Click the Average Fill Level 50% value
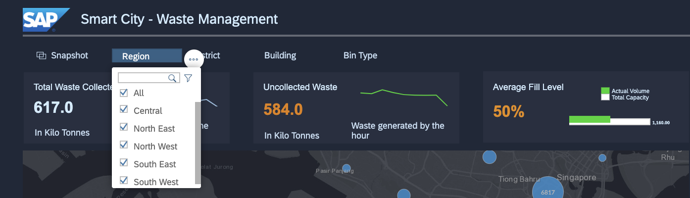This screenshot has height=198, width=690. pyautogui.click(x=508, y=111)
